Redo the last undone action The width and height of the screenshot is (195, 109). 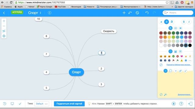click(x=154, y=13)
